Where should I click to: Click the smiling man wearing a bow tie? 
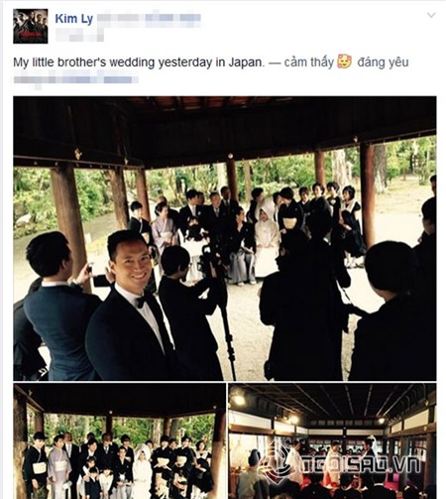(131, 306)
